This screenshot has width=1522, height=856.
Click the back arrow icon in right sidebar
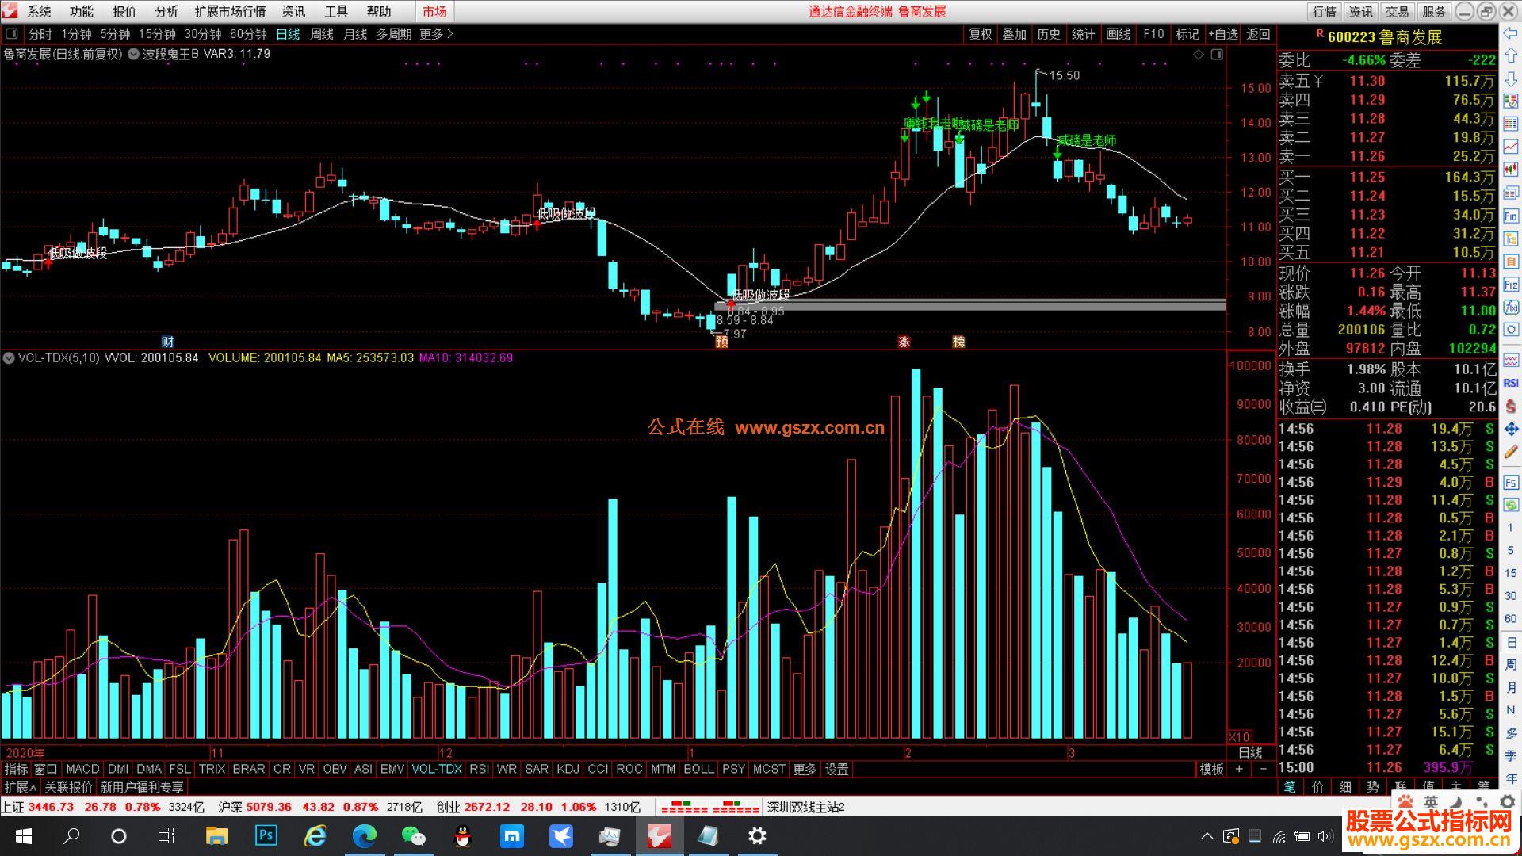coord(1511,33)
